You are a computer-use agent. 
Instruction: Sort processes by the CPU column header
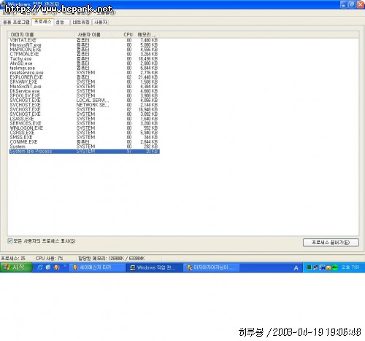point(123,35)
